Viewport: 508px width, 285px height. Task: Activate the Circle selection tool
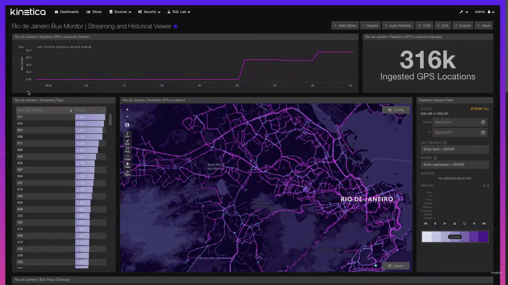pos(127,158)
